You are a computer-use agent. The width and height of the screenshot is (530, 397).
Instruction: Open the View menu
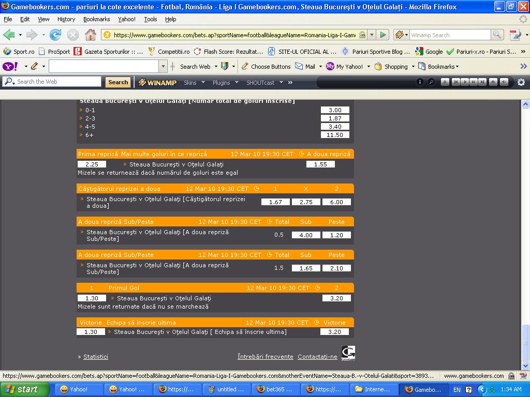pos(43,19)
